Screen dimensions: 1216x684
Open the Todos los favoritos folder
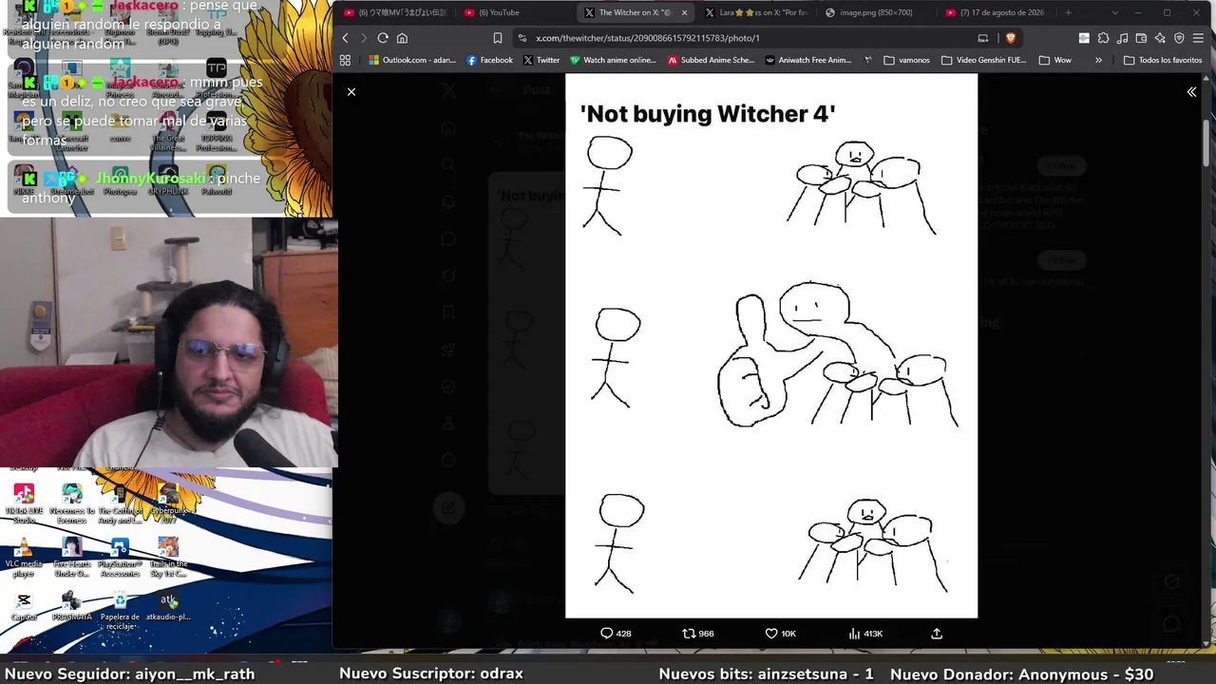[1164, 60]
